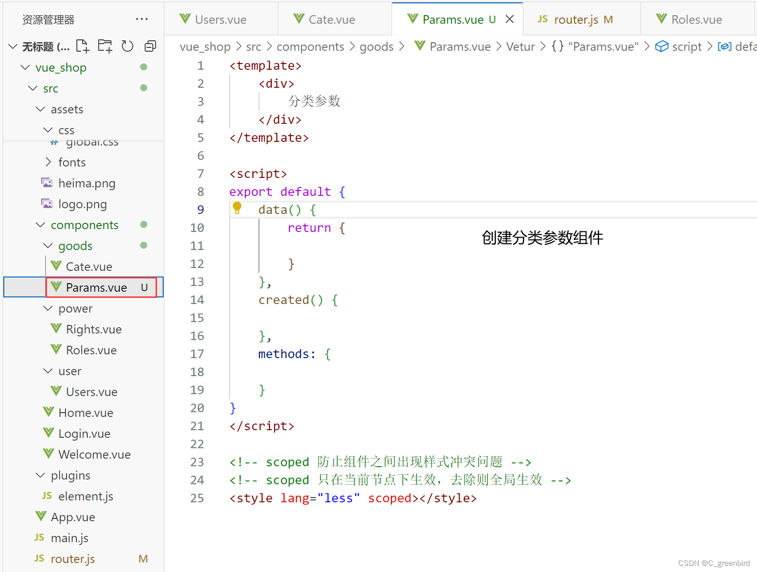Open Welcome.vue from the file tree

pos(83,454)
